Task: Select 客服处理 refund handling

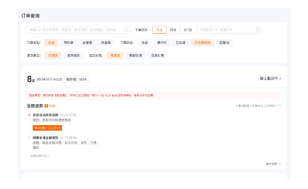Action: 135,55
